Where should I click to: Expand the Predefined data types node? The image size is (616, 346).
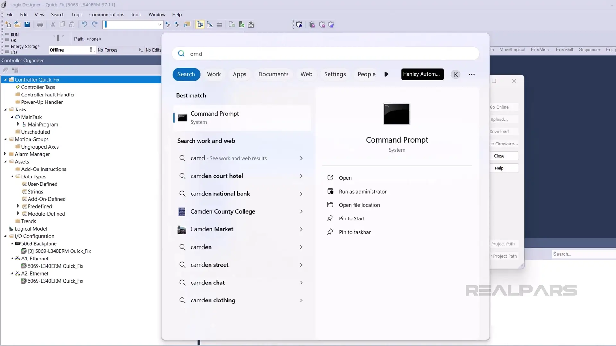pos(18,206)
